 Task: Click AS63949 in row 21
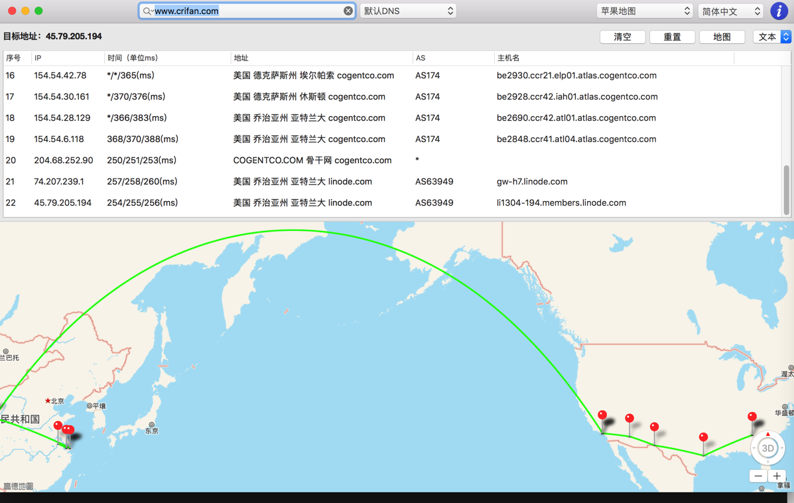pos(434,182)
